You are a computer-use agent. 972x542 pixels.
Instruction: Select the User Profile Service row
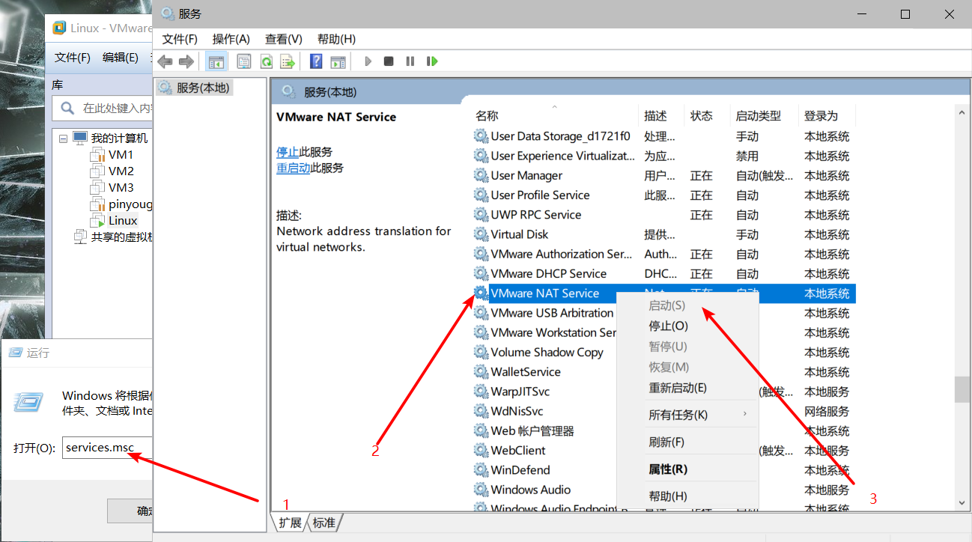pyautogui.click(x=663, y=195)
